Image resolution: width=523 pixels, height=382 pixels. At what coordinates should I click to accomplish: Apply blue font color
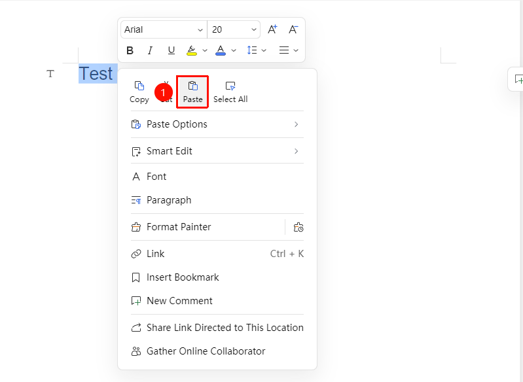[x=221, y=50]
